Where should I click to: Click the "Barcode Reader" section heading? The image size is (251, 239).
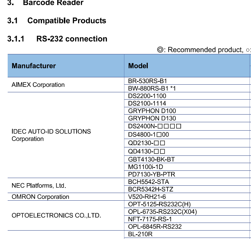coord(53,3)
